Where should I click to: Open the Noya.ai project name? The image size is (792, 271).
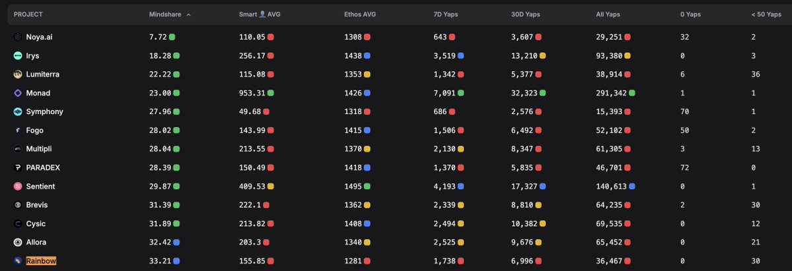[x=40, y=37]
